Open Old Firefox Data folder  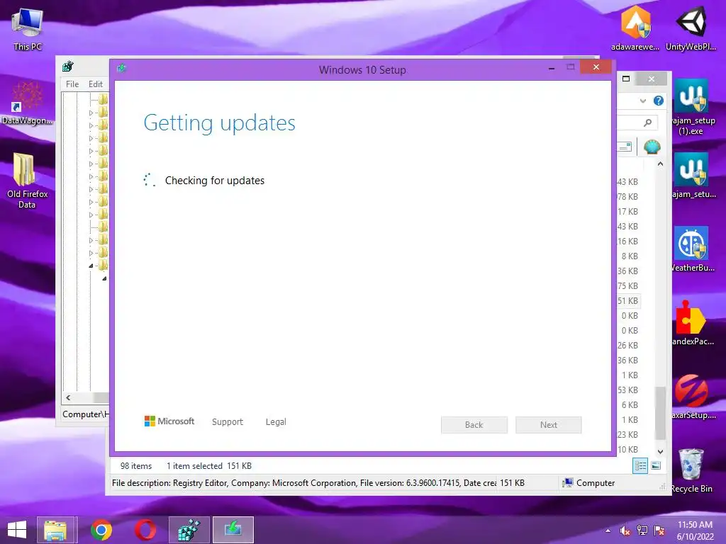click(27, 181)
